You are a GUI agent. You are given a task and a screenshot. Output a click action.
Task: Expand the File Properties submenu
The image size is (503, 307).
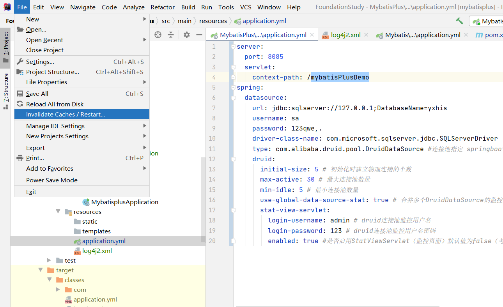click(145, 82)
